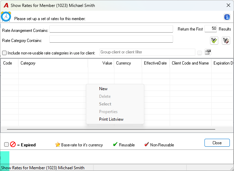Focus the Rate Category Contains field
The image size is (234, 171).
coord(111,39)
